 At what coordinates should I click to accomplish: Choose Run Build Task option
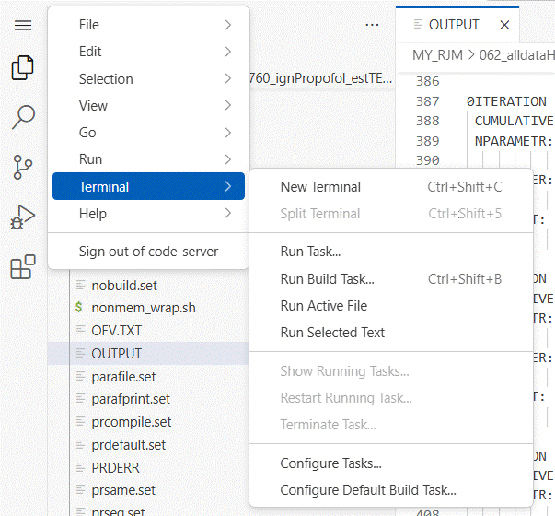(327, 279)
